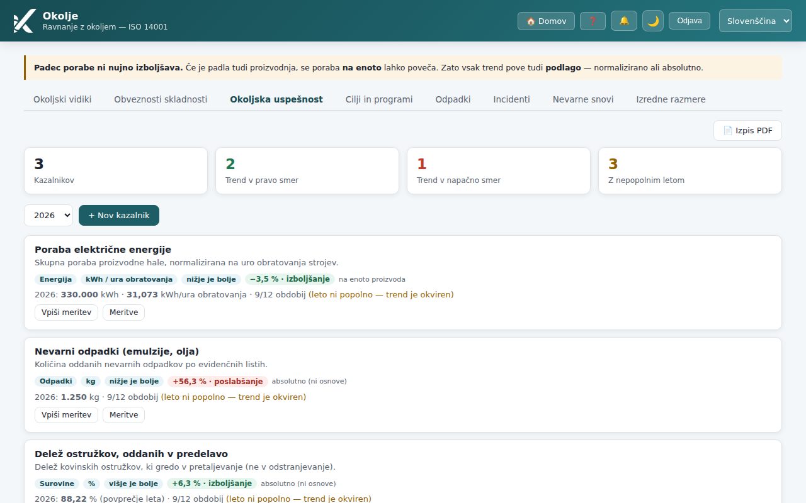
Task: Open the Cilji in programi tab
Action: tap(379, 99)
